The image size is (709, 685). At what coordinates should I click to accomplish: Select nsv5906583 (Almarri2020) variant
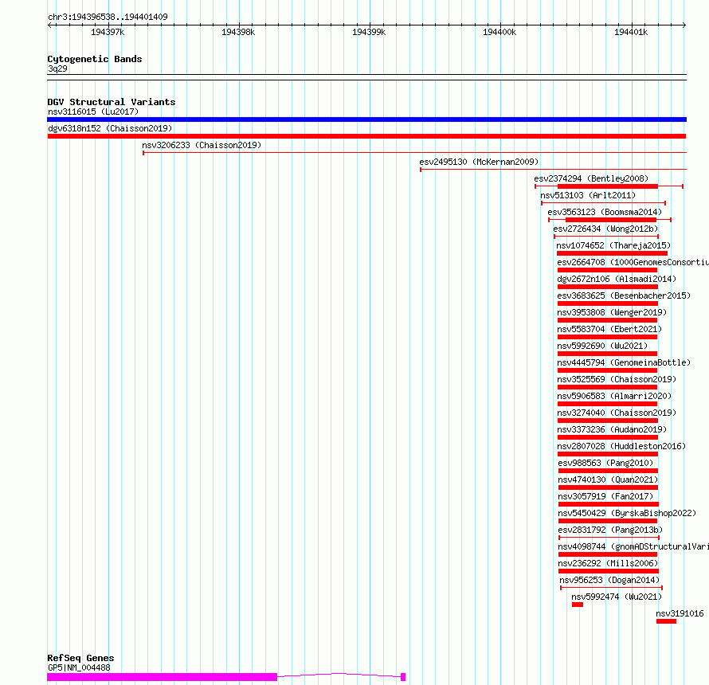(614, 396)
